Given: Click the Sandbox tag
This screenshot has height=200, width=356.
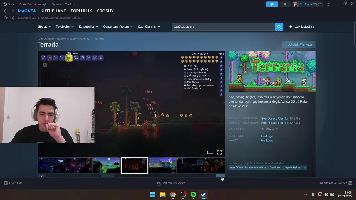Looking at the screenshot, I should [275, 167].
